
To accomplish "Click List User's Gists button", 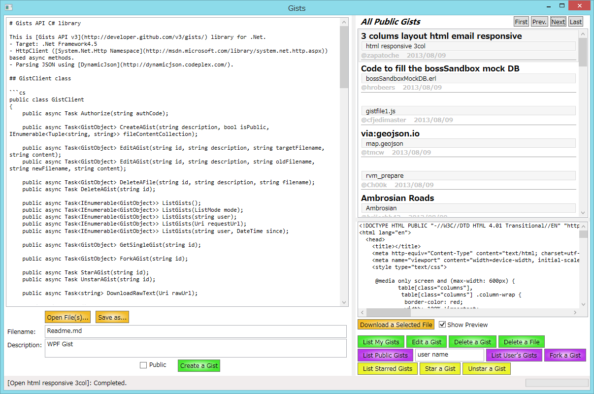I will pos(514,355).
